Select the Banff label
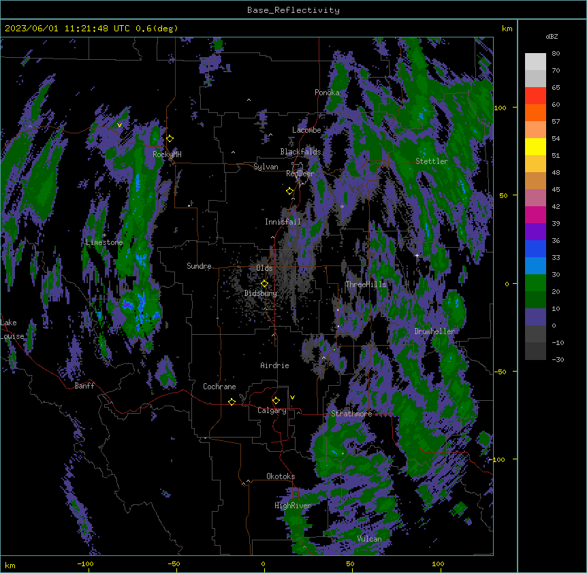The width and height of the screenshot is (587, 573). click(84, 386)
